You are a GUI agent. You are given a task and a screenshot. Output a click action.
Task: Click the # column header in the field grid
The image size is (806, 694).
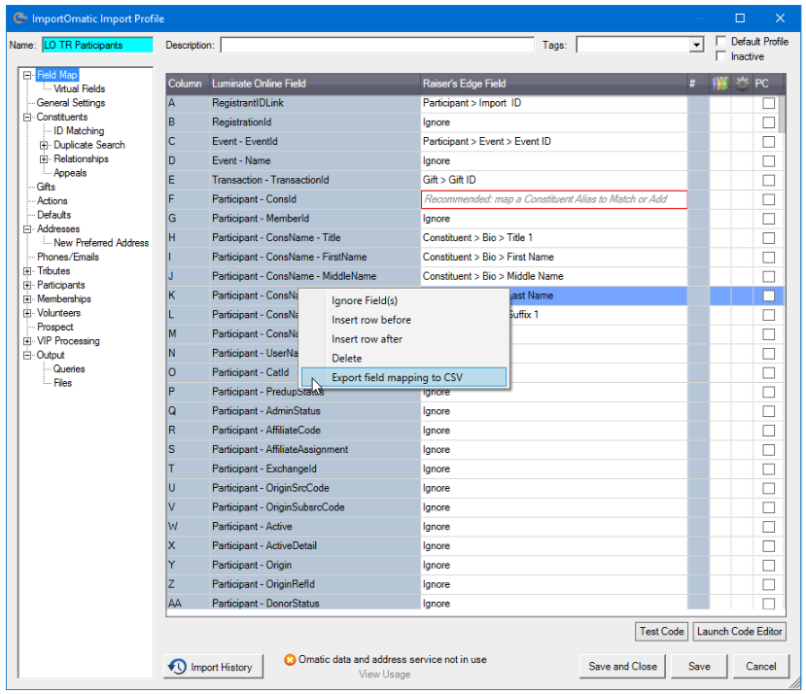click(692, 84)
